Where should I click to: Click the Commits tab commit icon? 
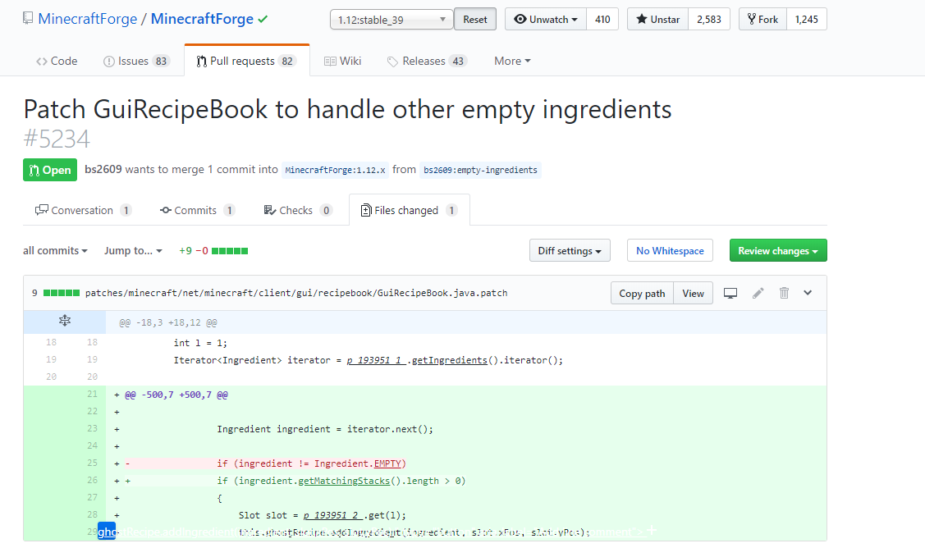coord(166,211)
